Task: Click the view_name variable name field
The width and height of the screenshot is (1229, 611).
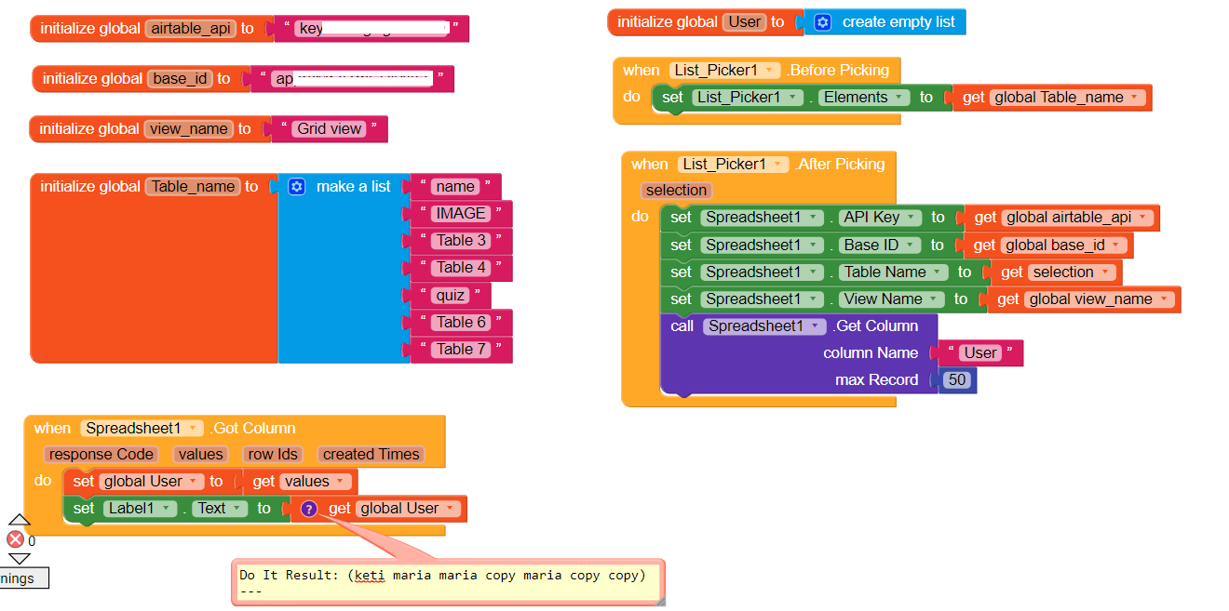Action: [x=189, y=129]
